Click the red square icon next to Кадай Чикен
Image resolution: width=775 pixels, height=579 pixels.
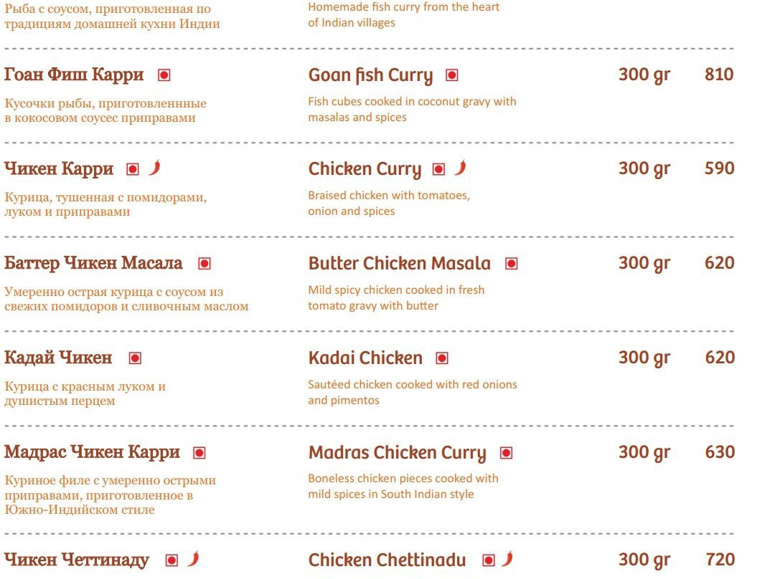pyautogui.click(x=135, y=358)
